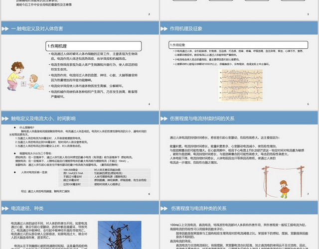Click the slide title 一.触电定义及对人体危害
Viewport: 319px width, 249px height.
(37, 29)
